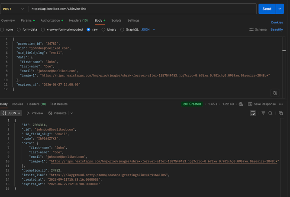Image resolution: width=290 pixels, height=197 pixels.
Task: Click the filter response icon
Action: pos(263,113)
